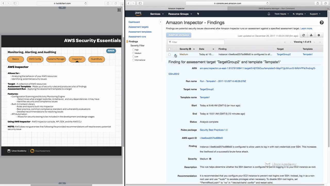Open the AWS agent ID i-0ee6ced257bd989d0 link

[211, 138]
